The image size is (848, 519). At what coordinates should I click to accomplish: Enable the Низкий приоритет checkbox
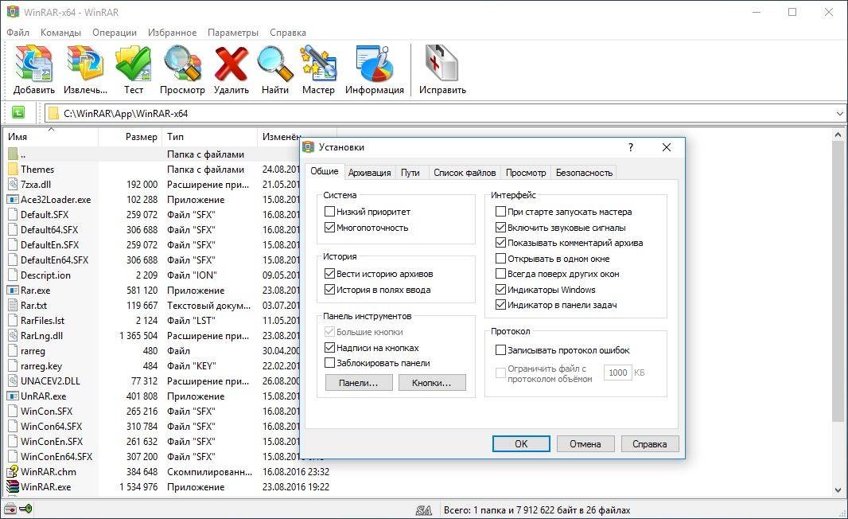[x=329, y=212]
